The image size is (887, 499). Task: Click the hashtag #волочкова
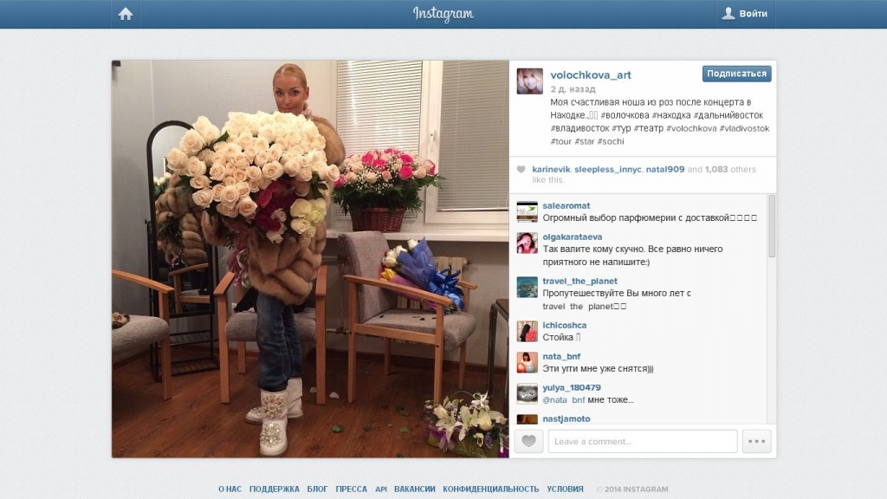[x=625, y=115]
